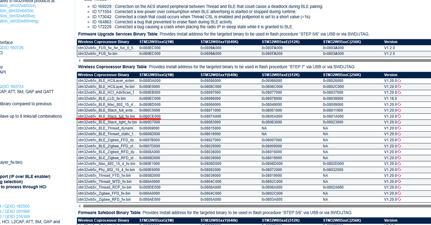Click the pink update icon in the stm32wb5x_BLE_HCILayer_exten row

399,81
